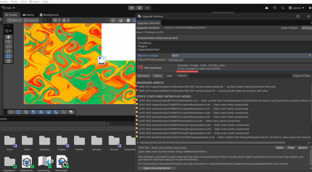Click the findings list horizontal scrollbar
The image size is (312, 172).
pyautogui.click(x=212, y=143)
